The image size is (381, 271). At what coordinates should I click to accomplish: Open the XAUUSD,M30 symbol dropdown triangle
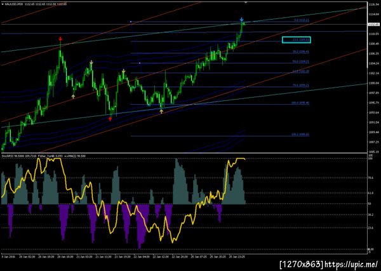3,4
